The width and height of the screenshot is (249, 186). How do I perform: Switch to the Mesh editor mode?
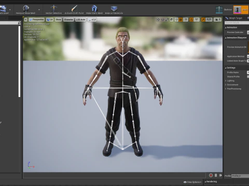click(x=241, y=10)
